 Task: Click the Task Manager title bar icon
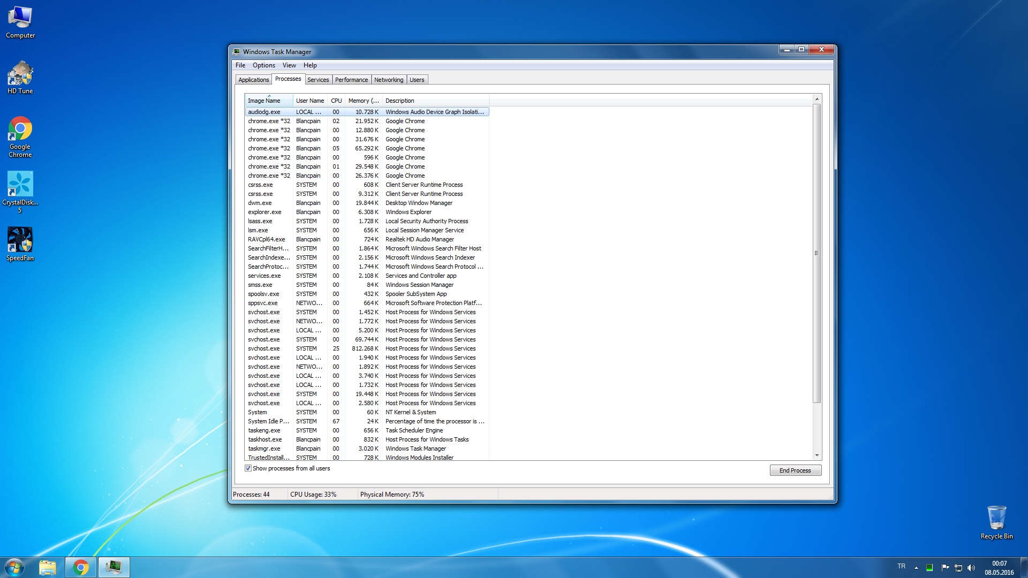tap(237, 52)
